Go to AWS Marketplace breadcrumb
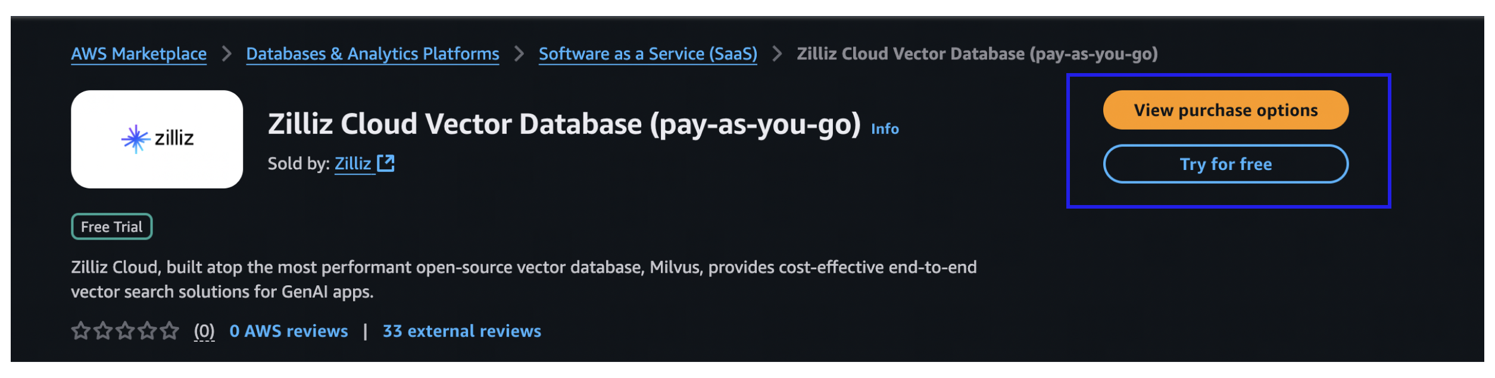1495x378 pixels. pyautogui.click(x=139, y=54)
